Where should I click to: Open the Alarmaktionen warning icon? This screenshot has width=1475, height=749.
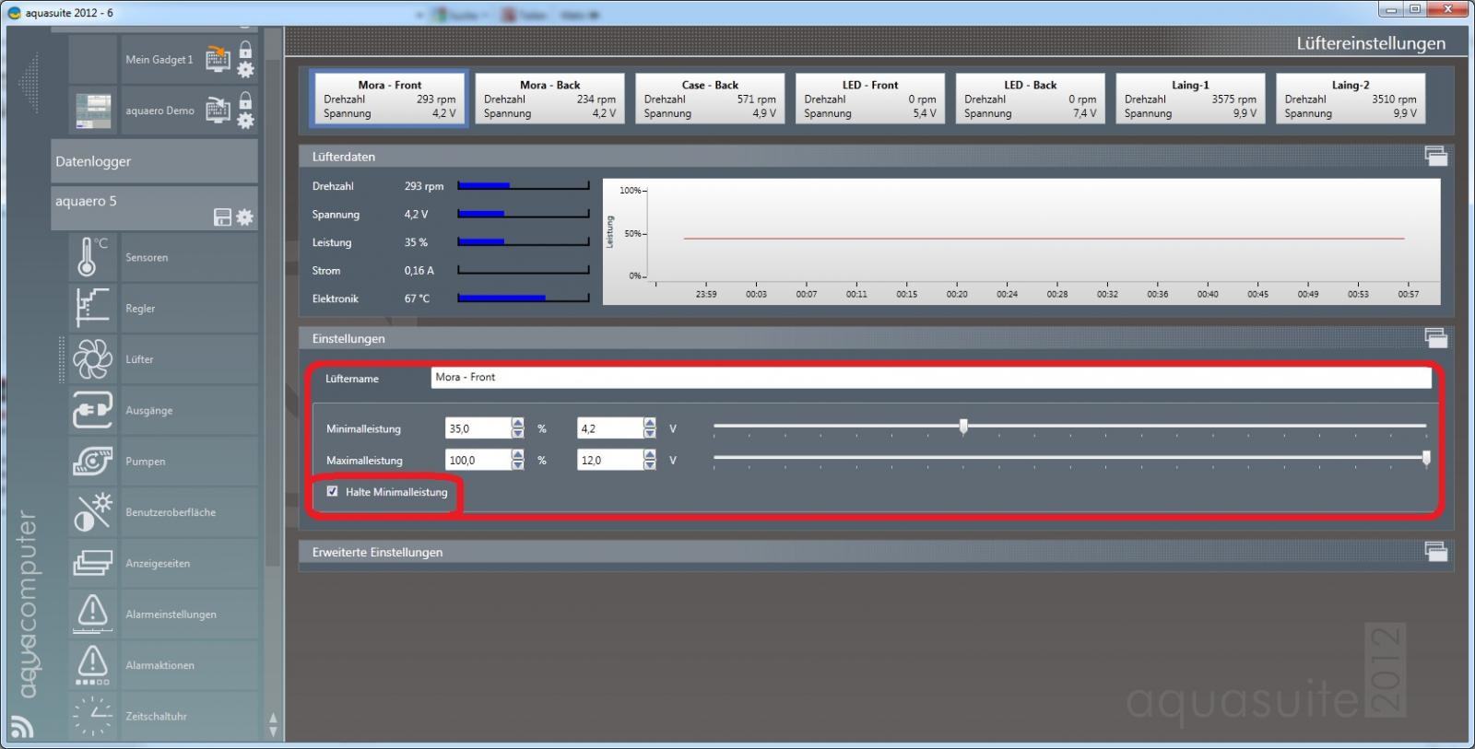click(x=92, y=665)
